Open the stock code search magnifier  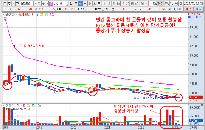pyautogui.click(x=39, y=4)
